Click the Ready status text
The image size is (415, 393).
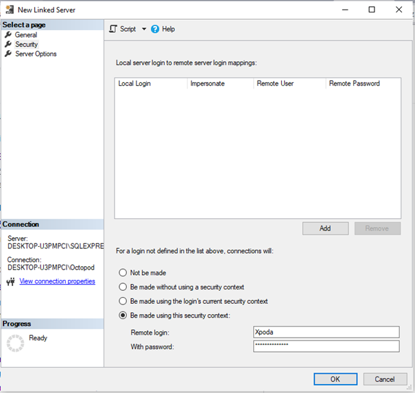pyautogui.click(x=38, y=337)
